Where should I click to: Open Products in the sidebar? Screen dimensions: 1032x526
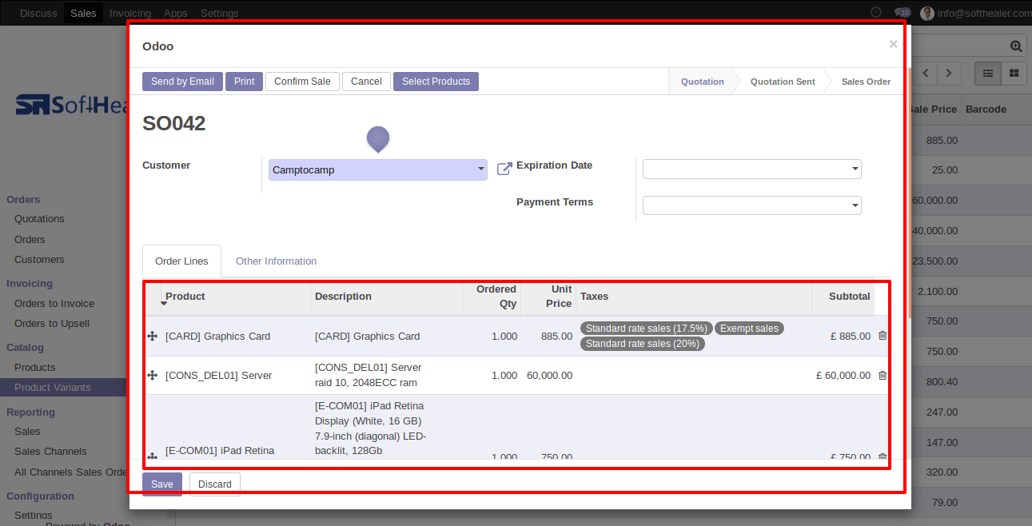[x=35, y=368]
